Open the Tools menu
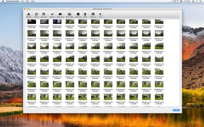 pyautogui.click(x=27, y=1)
